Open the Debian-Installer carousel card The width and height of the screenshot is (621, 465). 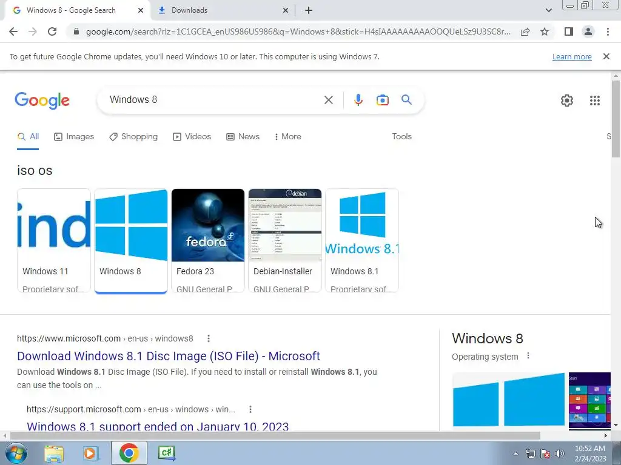click(285, 240)
